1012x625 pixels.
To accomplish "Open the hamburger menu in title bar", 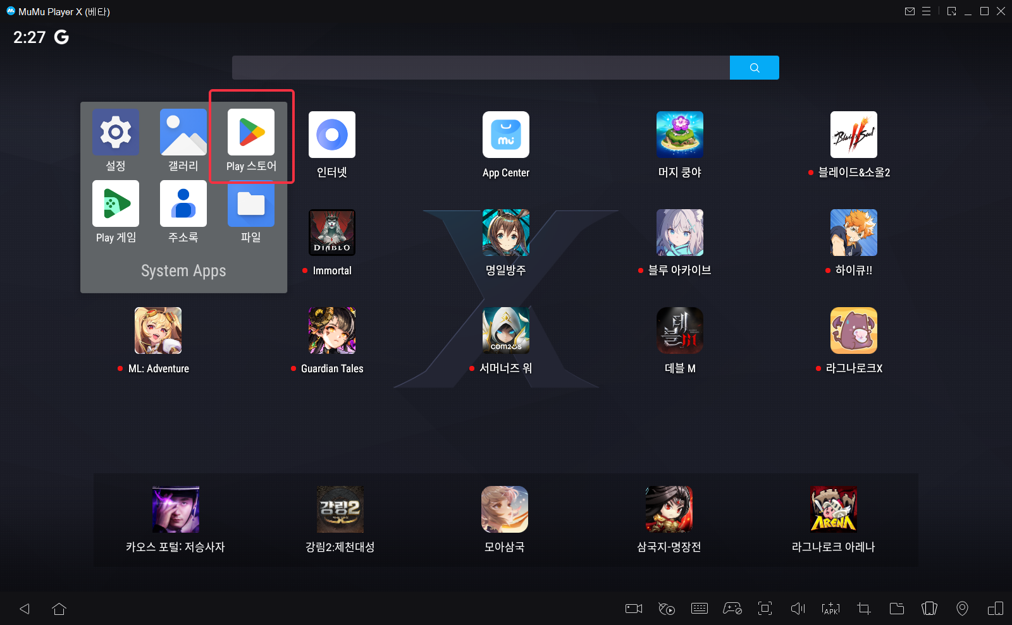I will 926,11.
